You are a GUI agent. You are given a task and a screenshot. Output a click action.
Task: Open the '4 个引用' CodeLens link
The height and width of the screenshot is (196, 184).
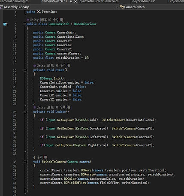(40, 157)
